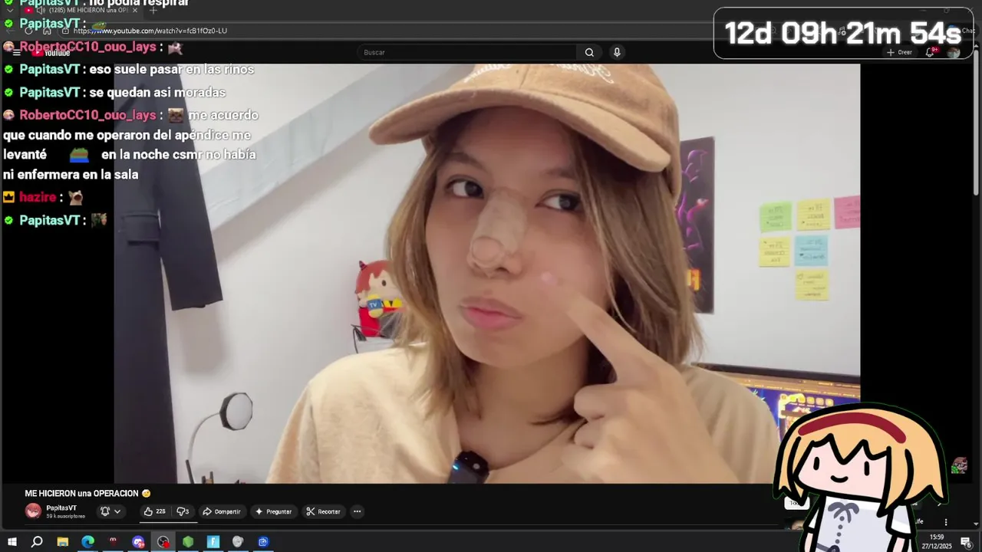982x552 pixels.
Task: Click the YouTube logo
Action: pyautogui.click(x=52, y=53)
